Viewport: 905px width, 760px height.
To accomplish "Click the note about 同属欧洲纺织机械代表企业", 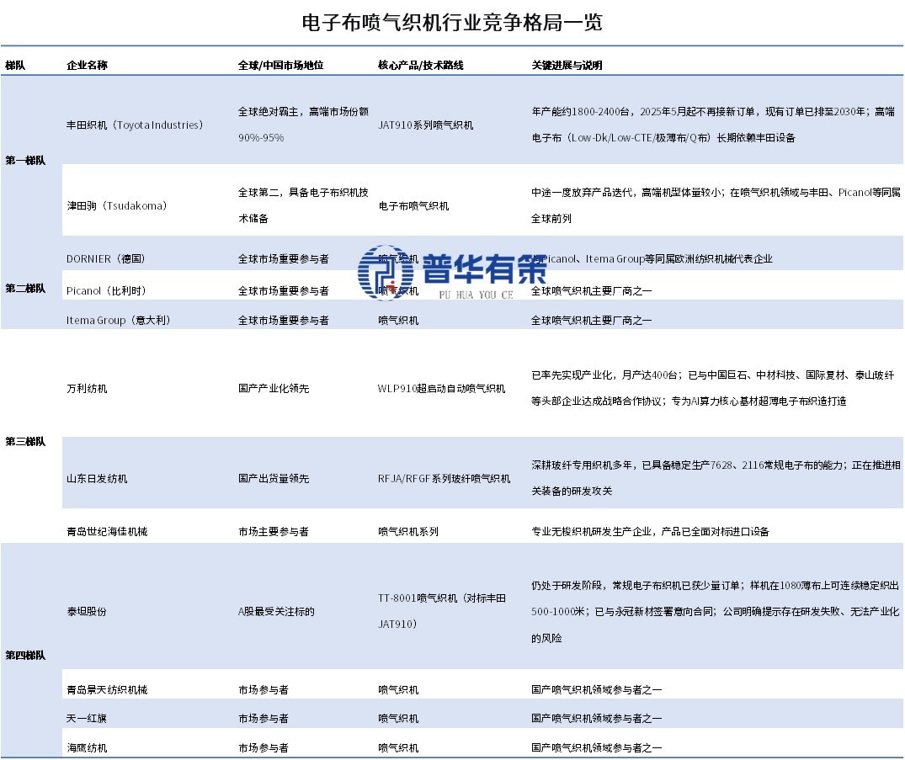I will (652, 259).
